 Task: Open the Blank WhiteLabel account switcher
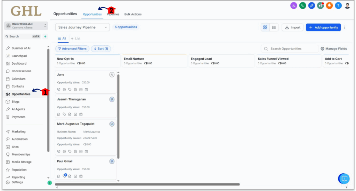pos(26,26)
